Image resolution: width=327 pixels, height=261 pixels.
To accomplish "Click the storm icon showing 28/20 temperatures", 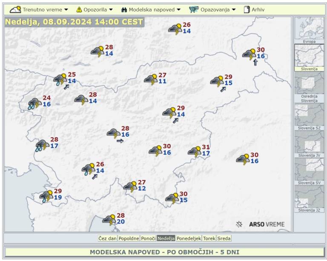I will tap(109, 220).
